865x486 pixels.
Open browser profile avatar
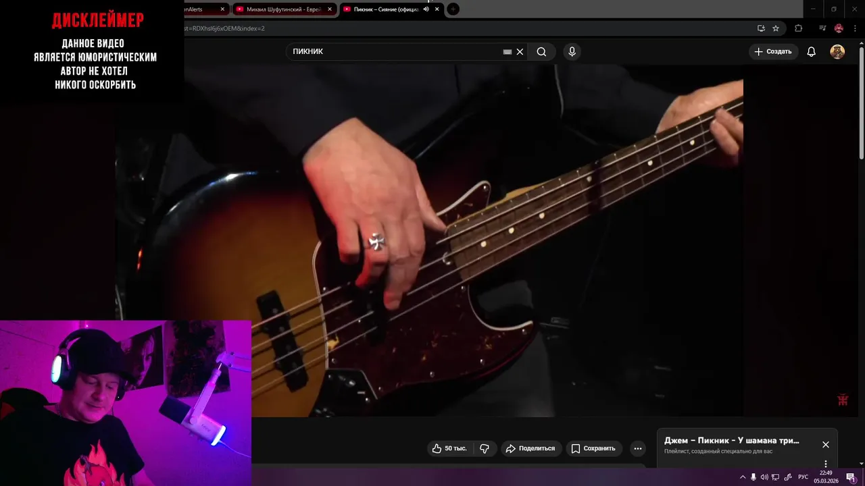[839, 28]
